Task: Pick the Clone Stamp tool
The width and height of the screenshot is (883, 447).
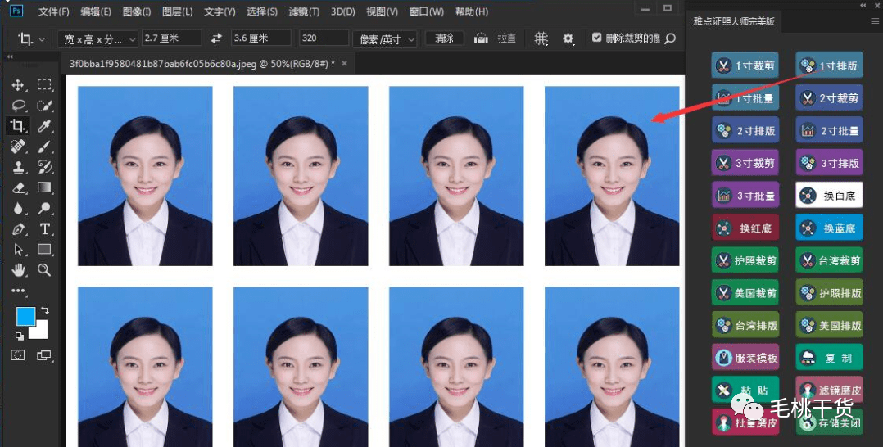Action: click(x=18, y=167)
